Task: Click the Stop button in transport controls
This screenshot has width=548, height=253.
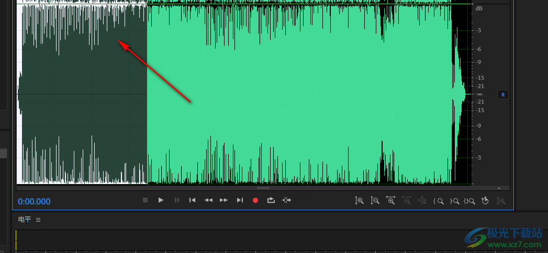Action: click(146, 200)
